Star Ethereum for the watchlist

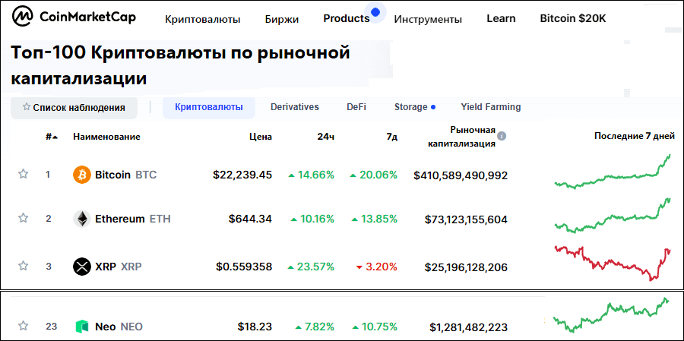coord(23,219)
